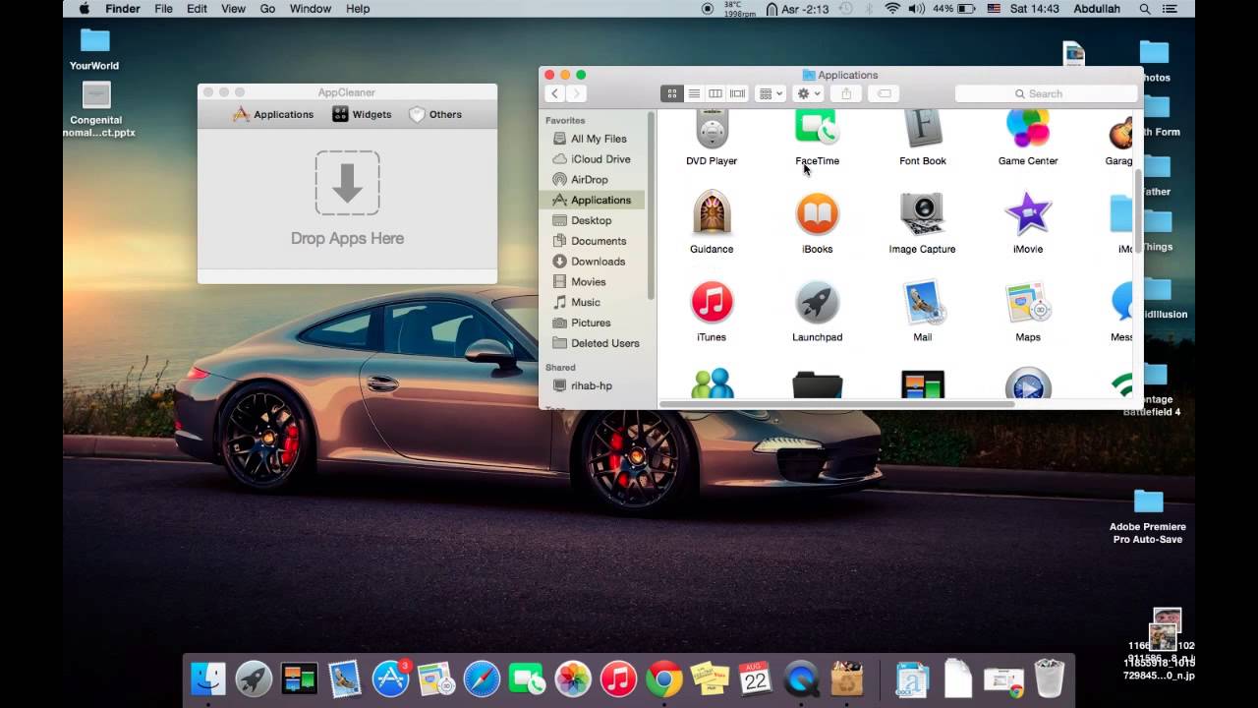Viewport: 1258px width, 708px height.
Task: Select rihab-hp under Shared
Action: pos(594,385)
